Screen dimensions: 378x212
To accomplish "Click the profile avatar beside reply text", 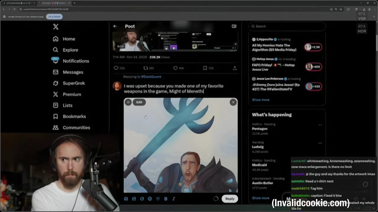I will tap(117, 86).
